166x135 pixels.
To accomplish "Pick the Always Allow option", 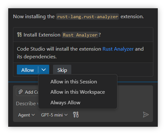I will (x=65, y=103).
